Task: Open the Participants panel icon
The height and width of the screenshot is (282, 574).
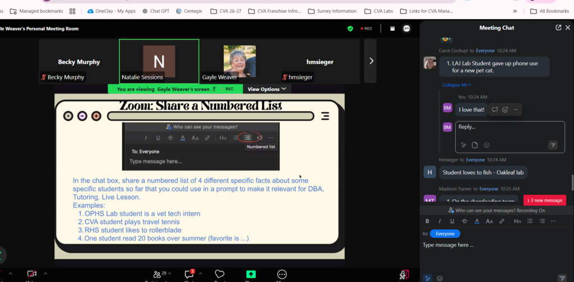Action: click(158, 274)
